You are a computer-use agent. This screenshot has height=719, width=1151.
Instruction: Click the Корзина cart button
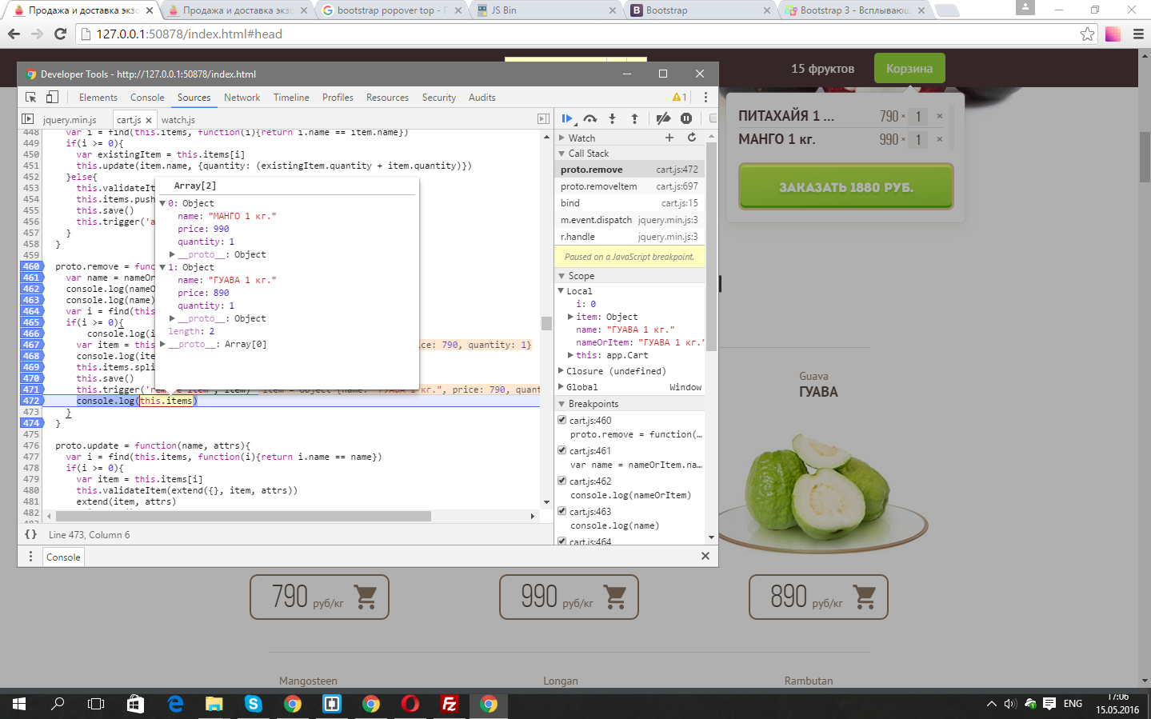[909, 68]
